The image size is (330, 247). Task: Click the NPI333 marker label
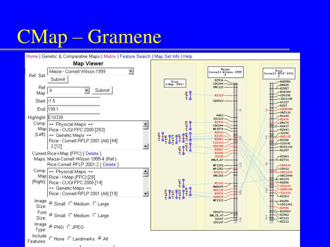pyautogui.click(x=218, y=200)
